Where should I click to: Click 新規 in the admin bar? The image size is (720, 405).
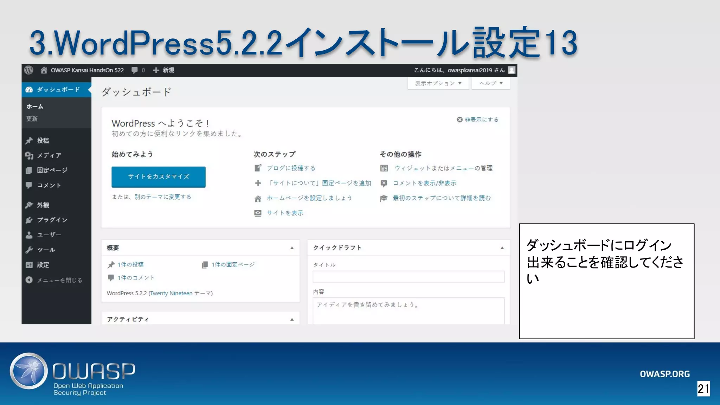168,70
